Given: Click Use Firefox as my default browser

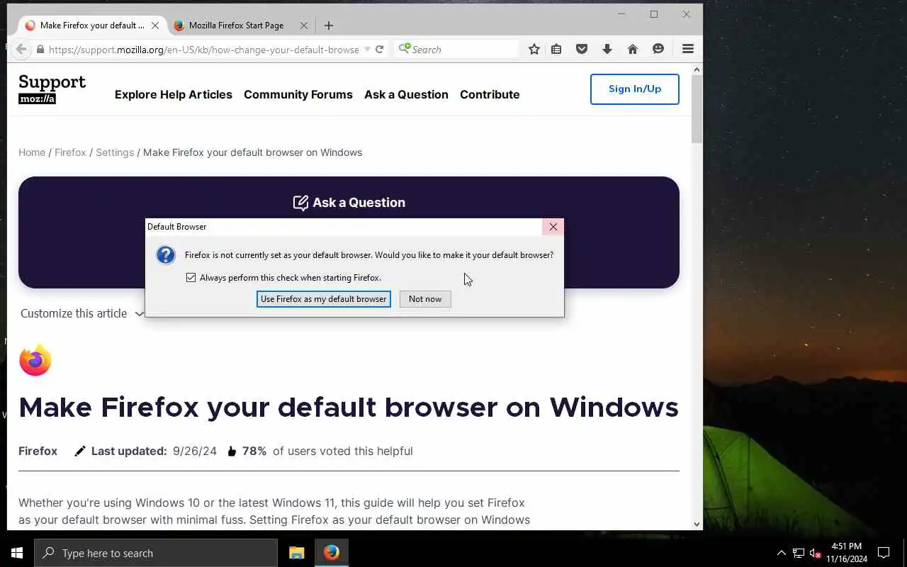Looking at the screenshot, I should pos(324,299).
